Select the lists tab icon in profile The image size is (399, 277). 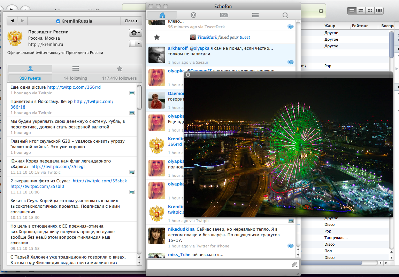[x=76, y=68]
